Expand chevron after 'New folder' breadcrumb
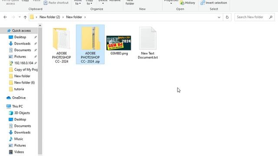Screen dimensions: 278x156 (x=85, y=17)
